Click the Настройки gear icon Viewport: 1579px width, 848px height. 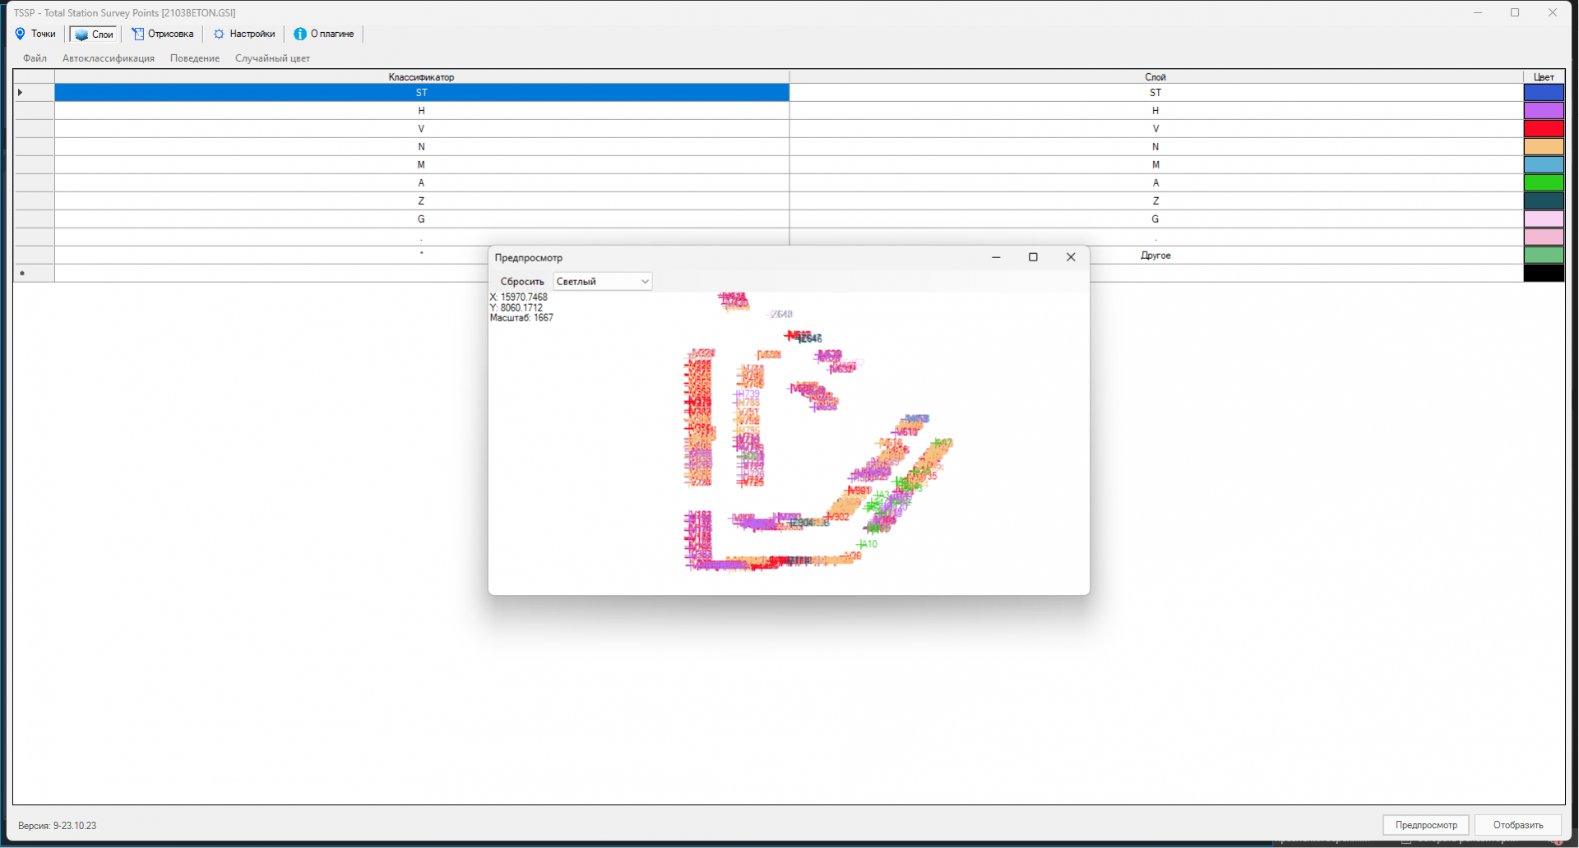219,34
